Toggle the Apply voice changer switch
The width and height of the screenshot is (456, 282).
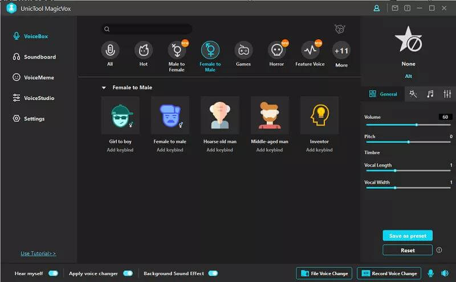(128, 273)
